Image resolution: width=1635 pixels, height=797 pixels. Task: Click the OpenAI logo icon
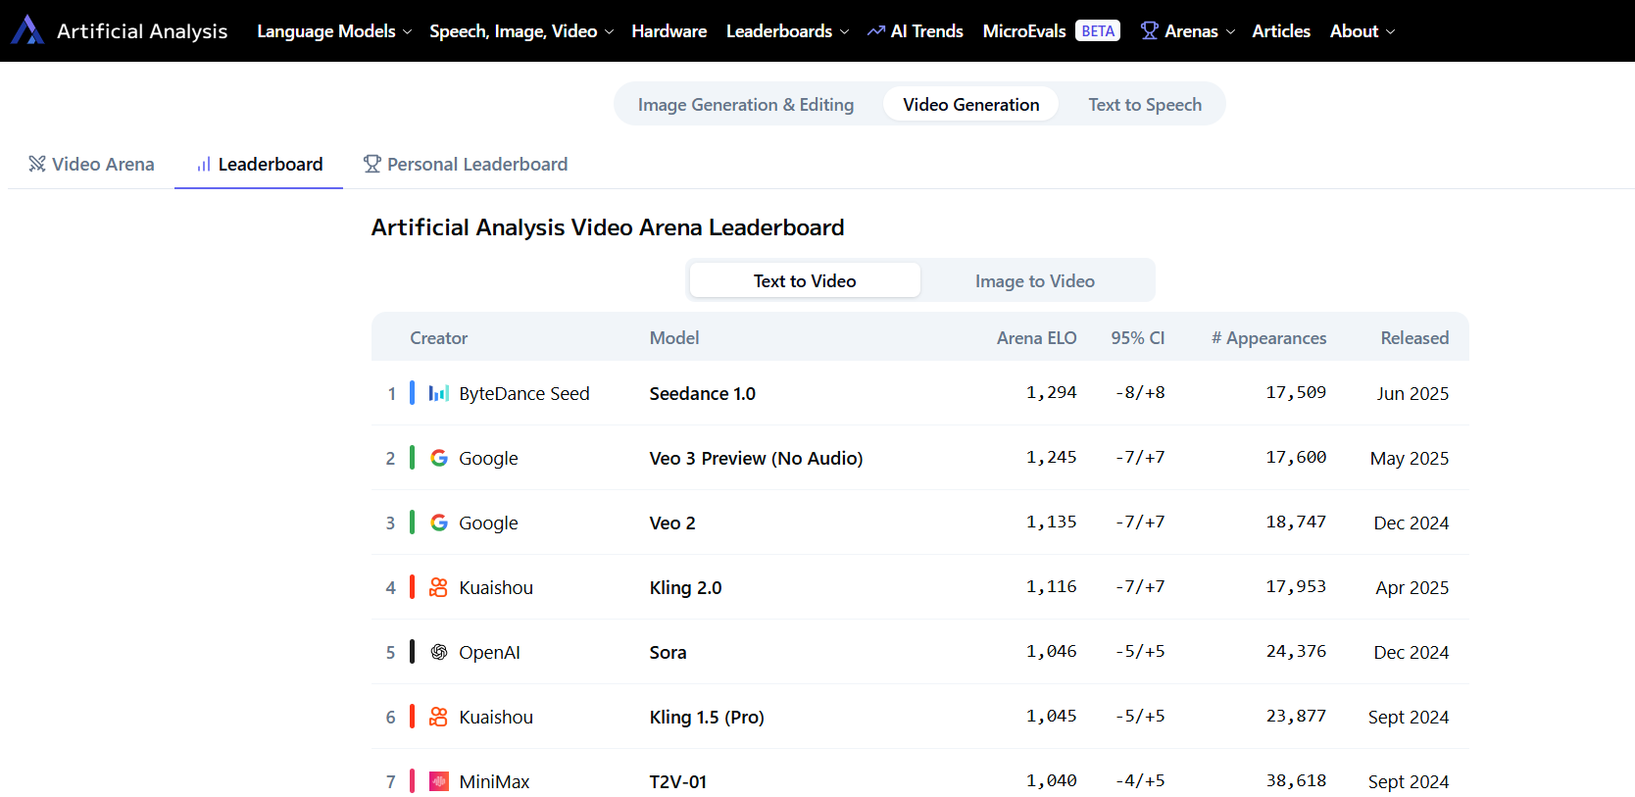click(439, 652)
